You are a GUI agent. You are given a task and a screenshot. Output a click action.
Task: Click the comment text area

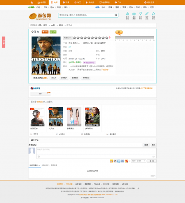(96, 151)
